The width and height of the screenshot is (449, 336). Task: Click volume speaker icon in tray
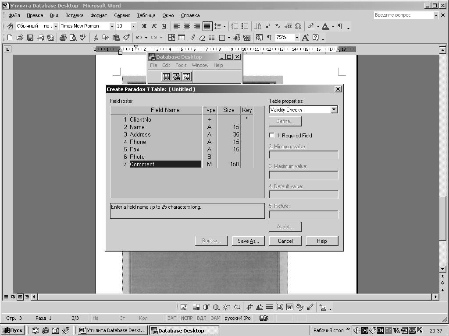tap(356, 330)
